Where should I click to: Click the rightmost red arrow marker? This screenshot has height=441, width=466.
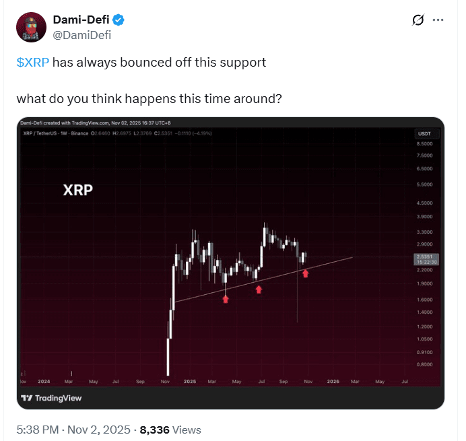(x=306, y=273)
